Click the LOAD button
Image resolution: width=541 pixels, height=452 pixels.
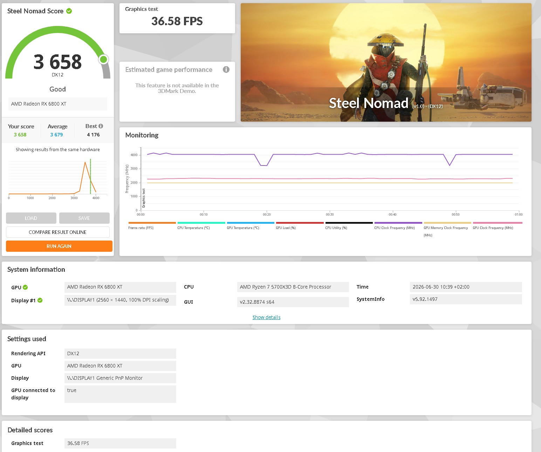(31, 218)
